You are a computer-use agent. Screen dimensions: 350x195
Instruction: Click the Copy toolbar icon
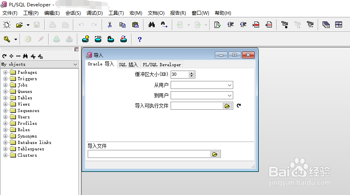click(122, 25)
